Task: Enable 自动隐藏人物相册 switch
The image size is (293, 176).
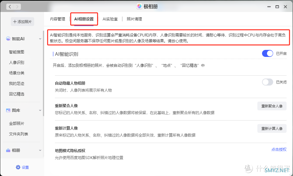Action: [267, 82]
